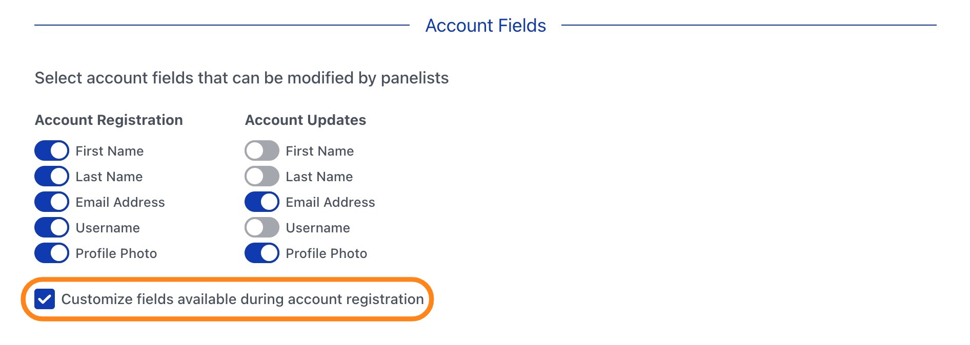This screenshot has height=345, width=970.
Task: Click the Email Address label under Account Updates
Action: tap(330, 202)
